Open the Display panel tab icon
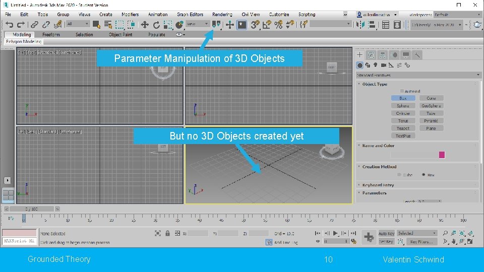This screenshot has height=272, width=484. (405, 55)
